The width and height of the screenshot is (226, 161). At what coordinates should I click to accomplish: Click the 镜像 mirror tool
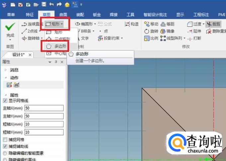168,31
